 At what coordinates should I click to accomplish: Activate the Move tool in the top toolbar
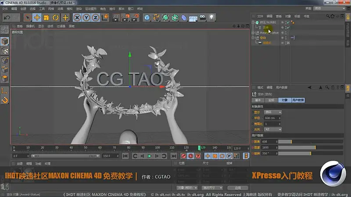(x=37, y=18)
